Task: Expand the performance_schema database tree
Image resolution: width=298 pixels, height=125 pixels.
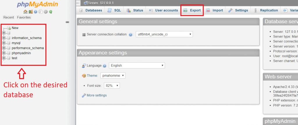Action: pos(4,48)
